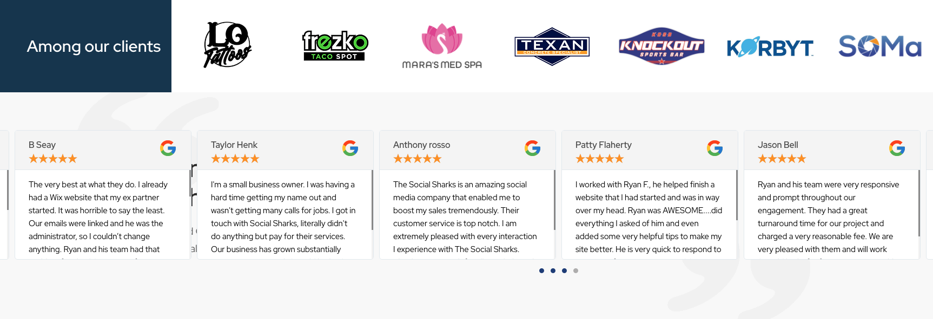
Task: Click the reviewer name Jason Bell
Action: coord(778,145)
